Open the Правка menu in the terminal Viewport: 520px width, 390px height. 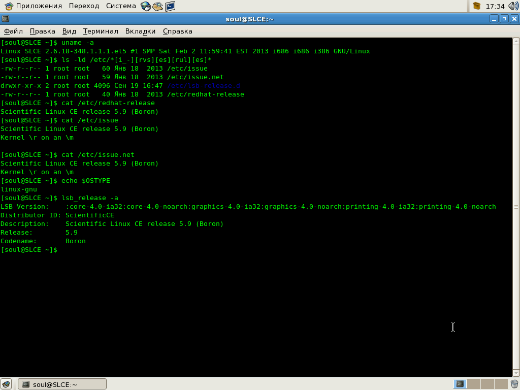pyautogui.click(x=43, y=31)
